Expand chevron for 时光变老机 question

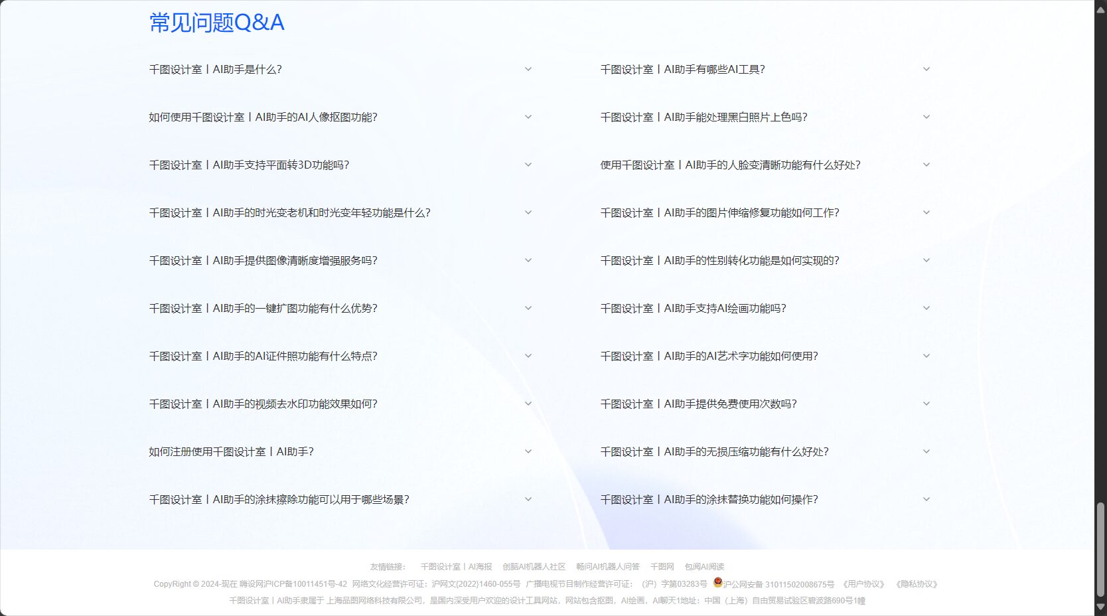(x=528, y=212)
